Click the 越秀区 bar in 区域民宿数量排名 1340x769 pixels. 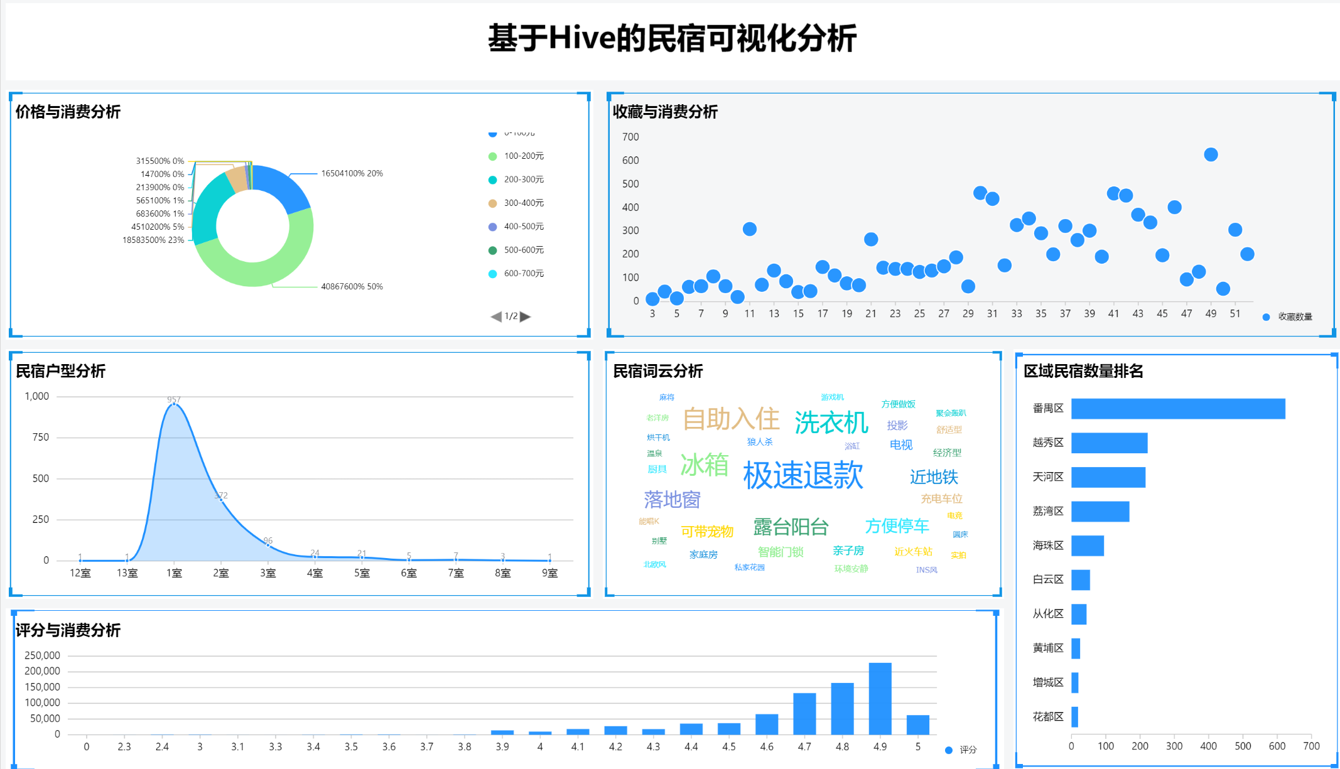(x=1110, y=443)
